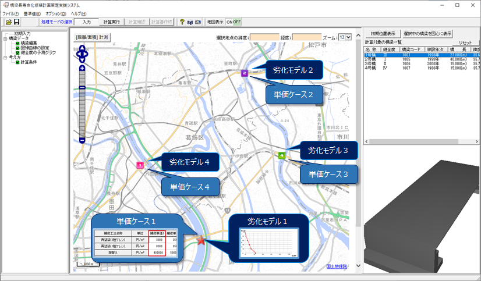Image resolution: width=481 pixels, height=281 pixels.
Task: Pan the map down with arrow control
Action: (82, 61)
